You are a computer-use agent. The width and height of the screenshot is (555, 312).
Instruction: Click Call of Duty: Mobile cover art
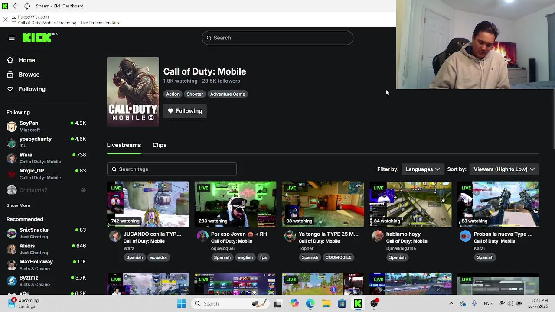pos(133,92)
